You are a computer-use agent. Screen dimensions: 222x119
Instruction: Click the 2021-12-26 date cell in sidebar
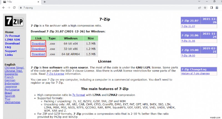(210, 21)
